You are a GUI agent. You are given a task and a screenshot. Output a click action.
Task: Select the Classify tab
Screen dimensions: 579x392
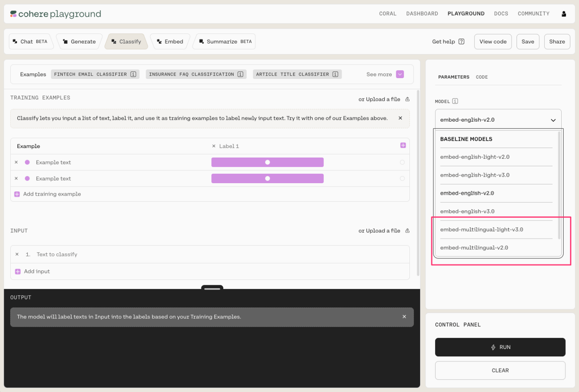click(127, 41)
